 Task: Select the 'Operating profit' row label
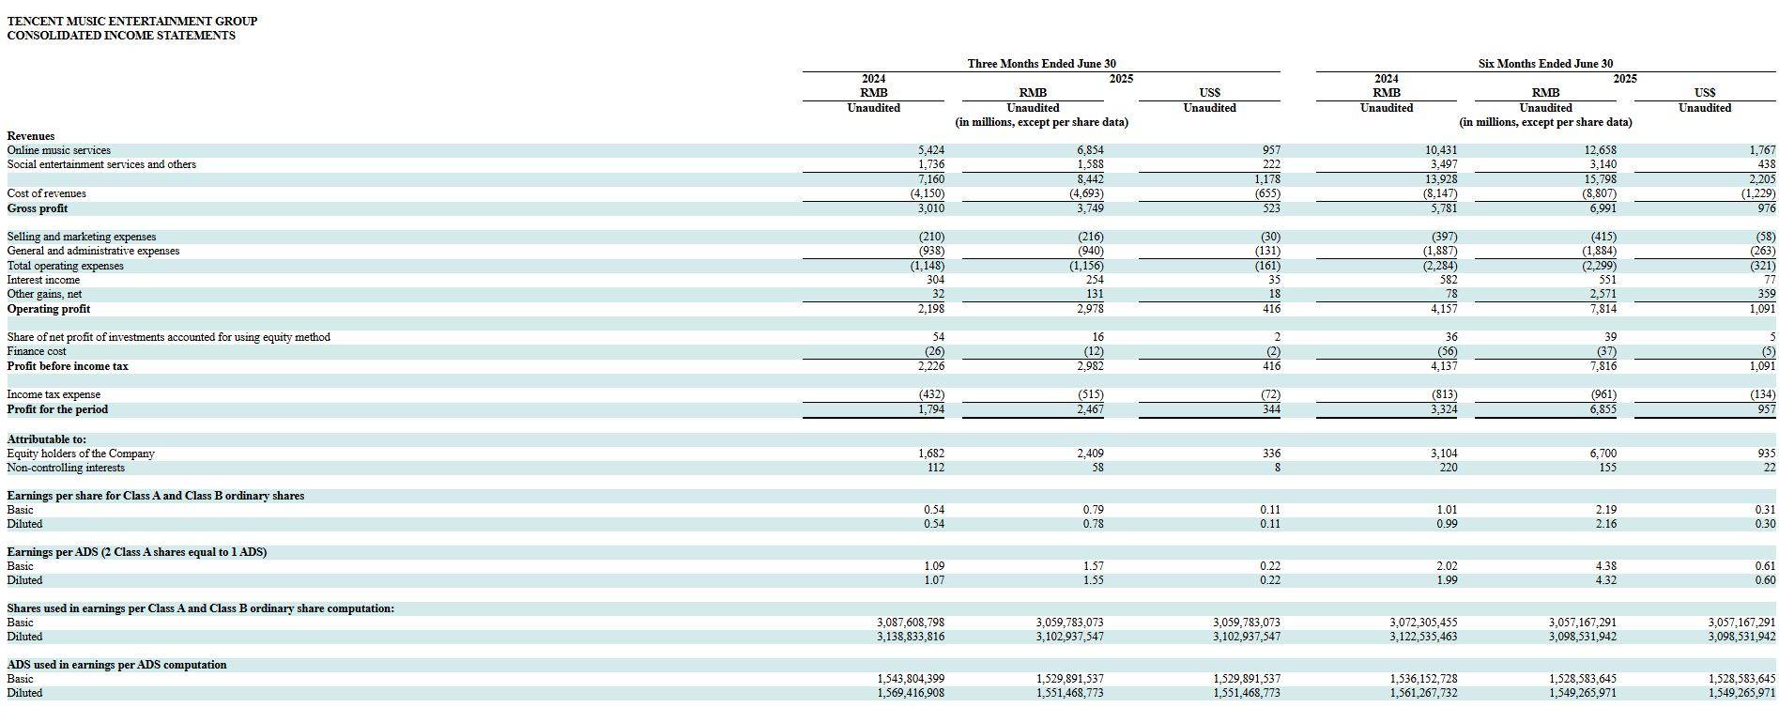click(x=49, y=309)
